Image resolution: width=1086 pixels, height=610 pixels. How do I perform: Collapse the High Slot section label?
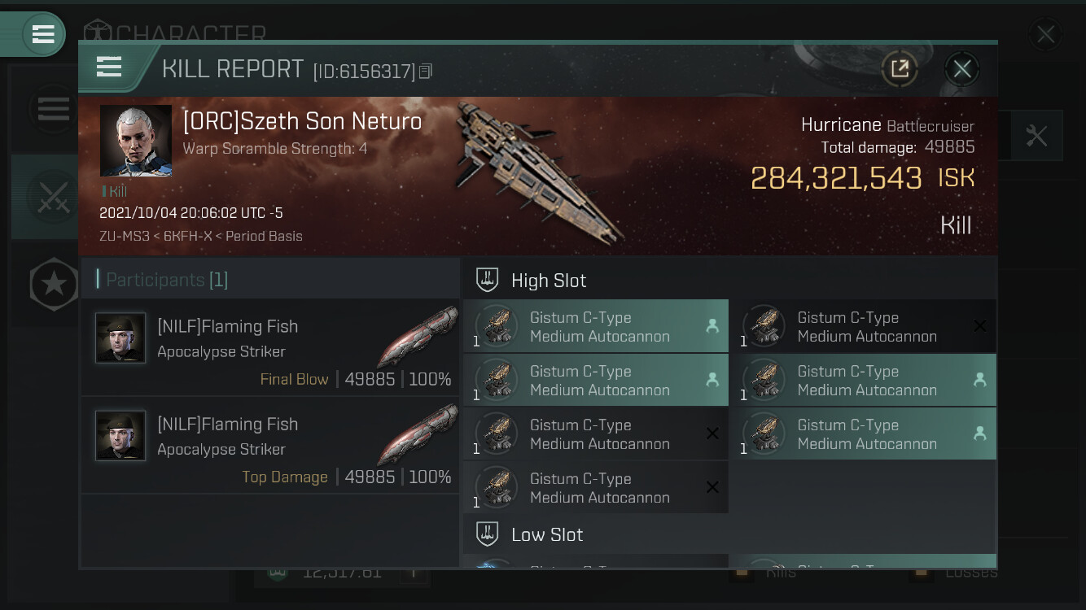549,281
